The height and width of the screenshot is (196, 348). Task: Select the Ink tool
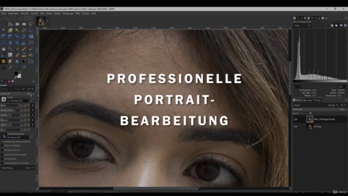point(3,54)
